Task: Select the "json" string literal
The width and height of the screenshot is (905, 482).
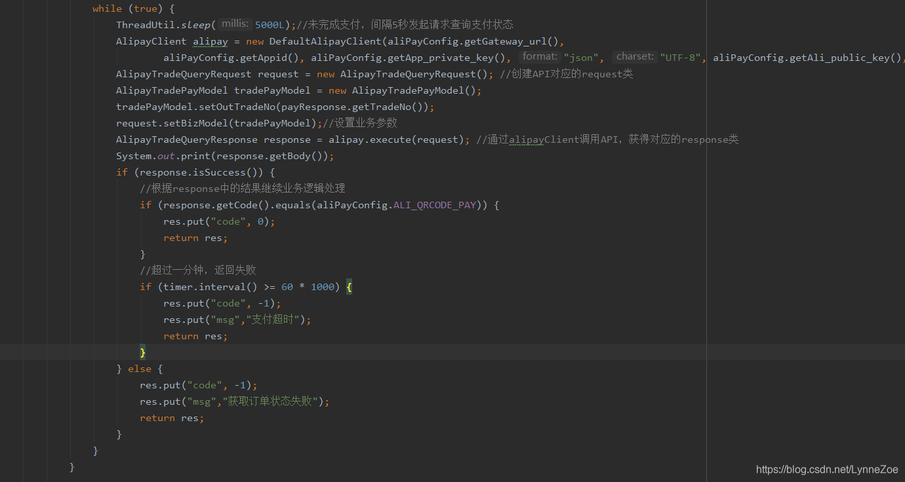Action: [580, 58]
